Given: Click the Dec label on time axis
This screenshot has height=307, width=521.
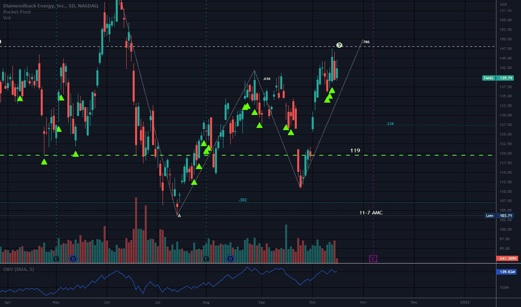Looking at the screenshot, I should click(414, 303).
